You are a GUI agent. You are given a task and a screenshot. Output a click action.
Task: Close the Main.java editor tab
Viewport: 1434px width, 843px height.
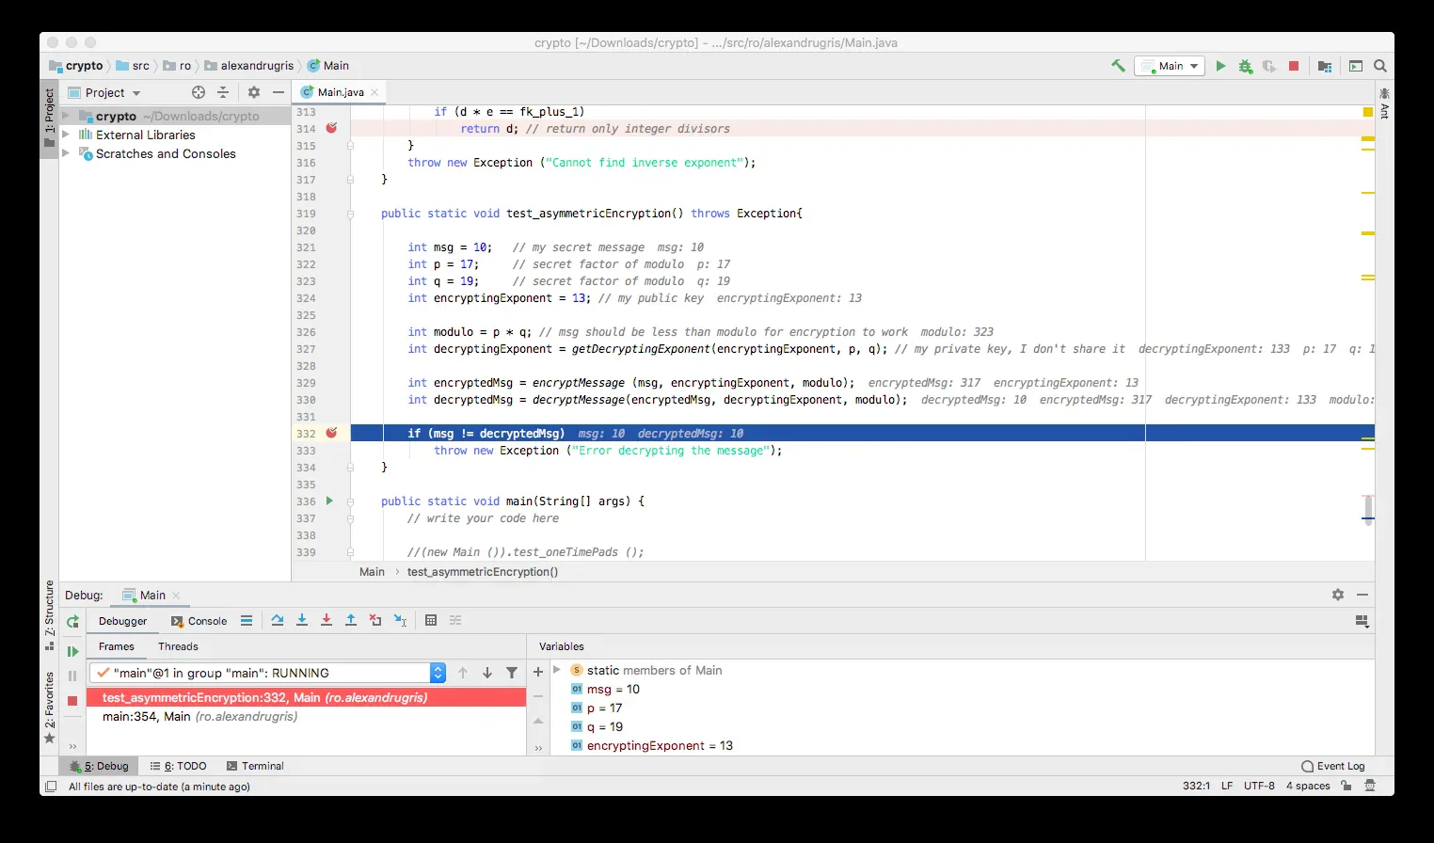point(374,92)
